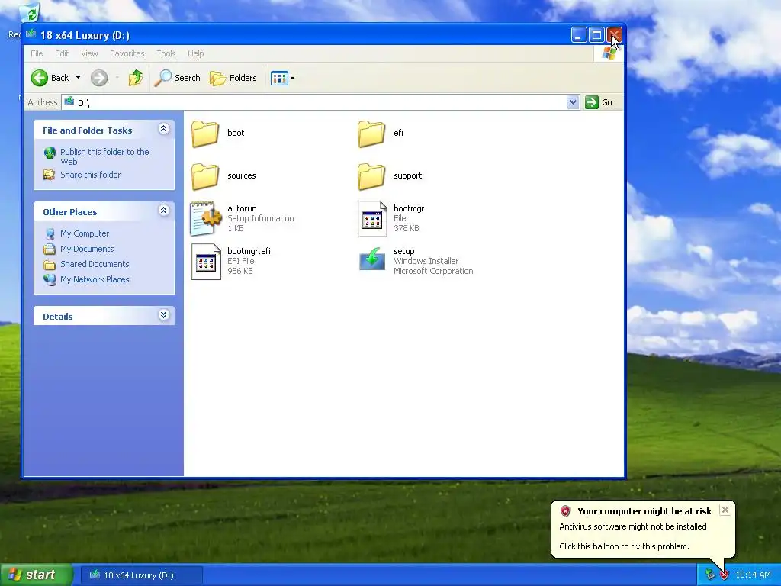Click the drive icon in title bar
The height and width of the screenshot is (586, 781).
coord(31,34)
